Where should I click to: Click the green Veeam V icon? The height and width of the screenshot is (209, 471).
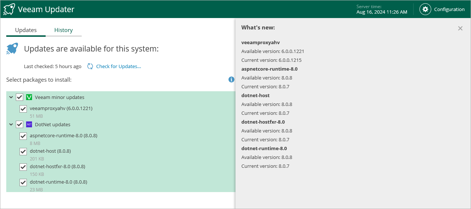point(29,97)
